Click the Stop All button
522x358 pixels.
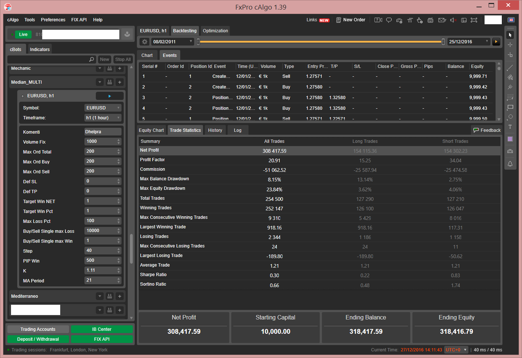click(123, 59)
